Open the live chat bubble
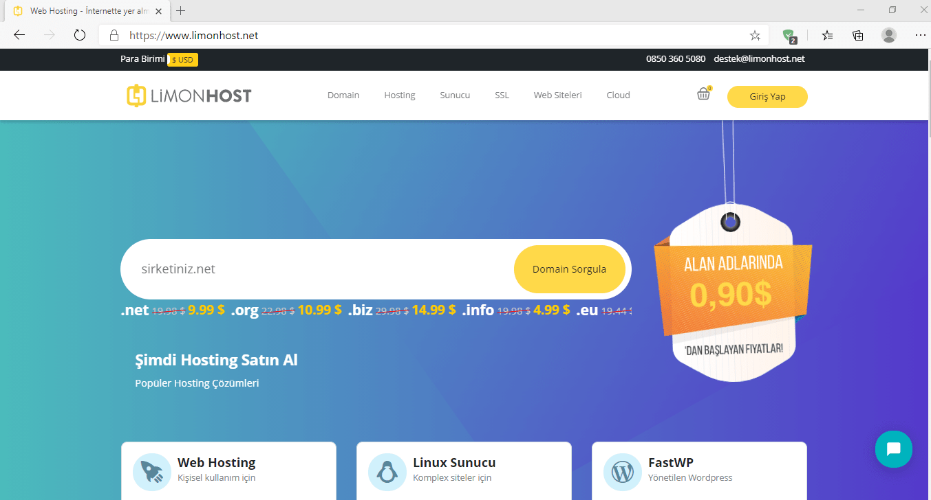Viewport: 931px width, 500px height. [x=894, y=449]
